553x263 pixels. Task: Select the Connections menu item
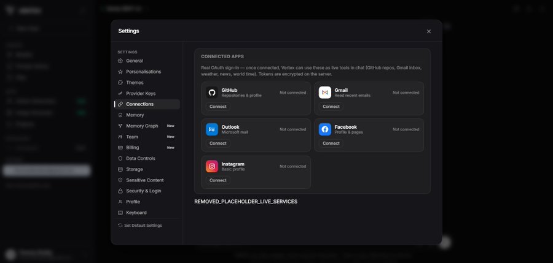(147, 104)
